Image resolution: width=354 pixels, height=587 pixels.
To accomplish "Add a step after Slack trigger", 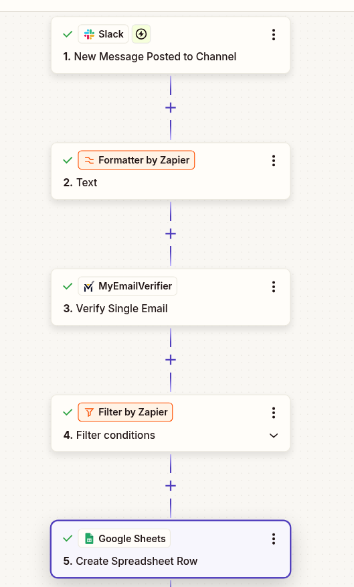I will [x=171, y=108].
